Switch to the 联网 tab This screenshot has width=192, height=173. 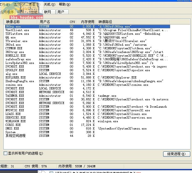(49, 12)
